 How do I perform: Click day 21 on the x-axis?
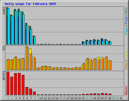pyautogui.click(x=83, y=98)
